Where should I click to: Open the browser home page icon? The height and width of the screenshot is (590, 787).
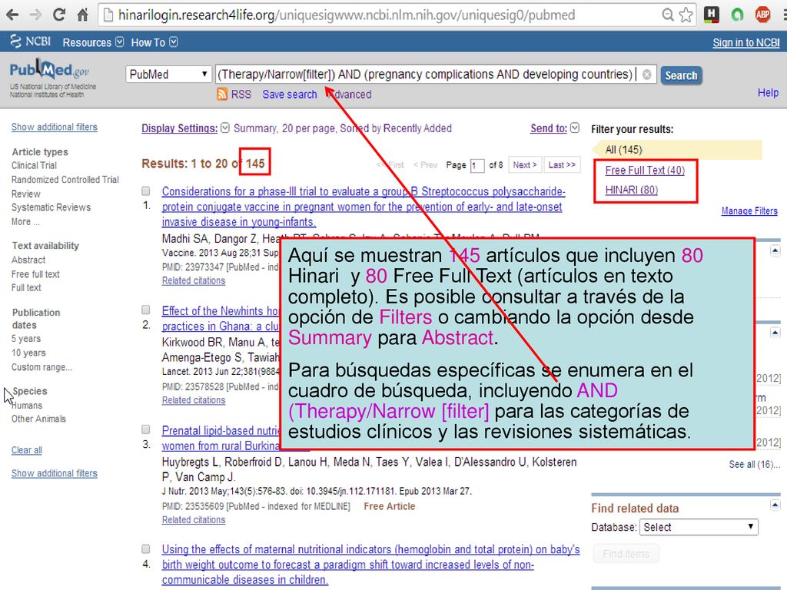tap(83, 15)
